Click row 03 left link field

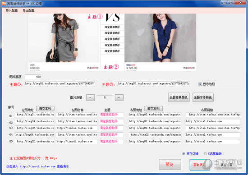(77, 128)
